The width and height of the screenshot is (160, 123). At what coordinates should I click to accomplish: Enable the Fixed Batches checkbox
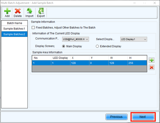pyautogui.click(x=33, y=27)
